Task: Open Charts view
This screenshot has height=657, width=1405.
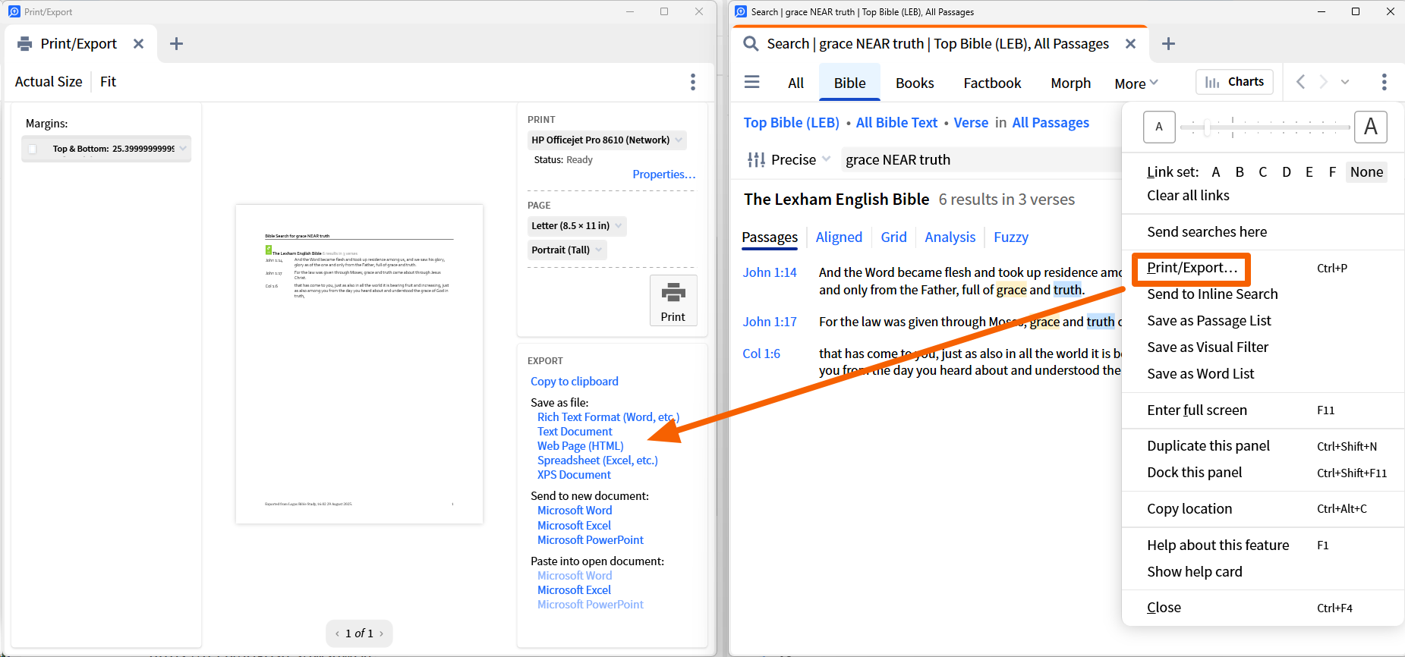Action: click(1235, 82)
